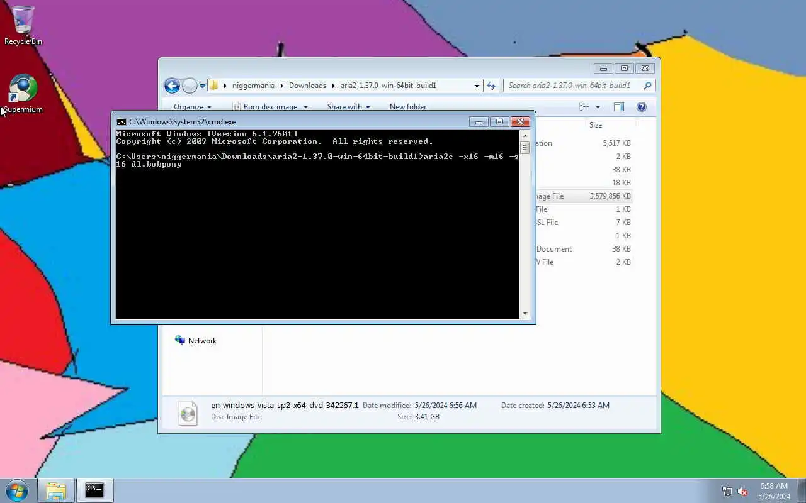Open the cmd.exe title bar system icon
Screen dimensions: 806x503
(122, 122)
